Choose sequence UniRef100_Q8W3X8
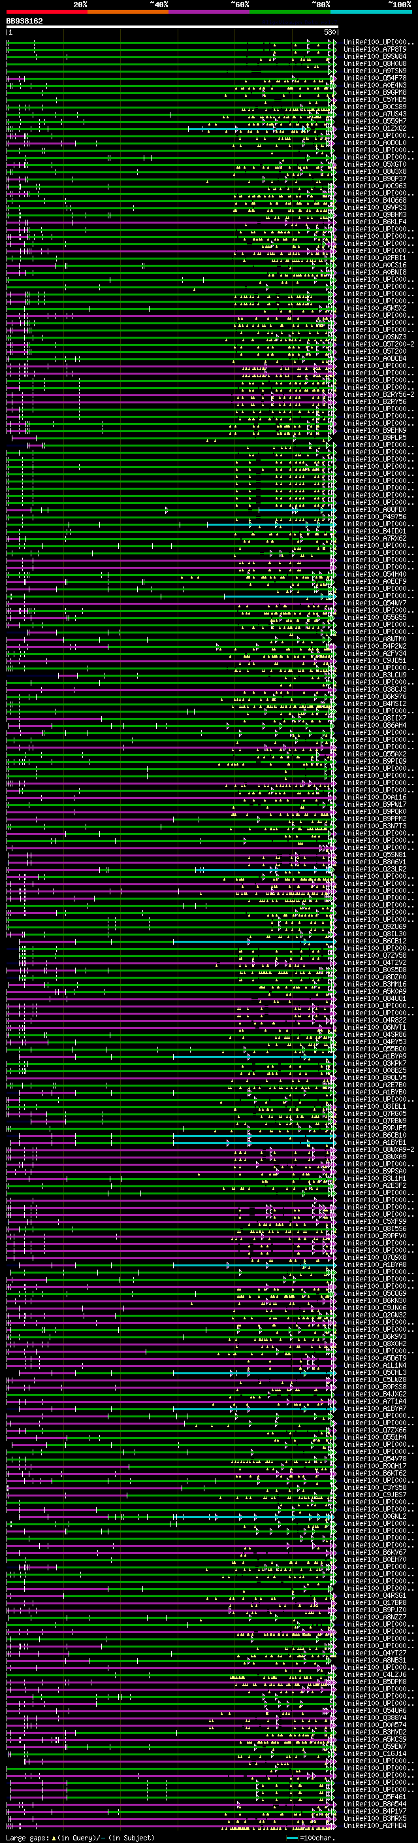 click(375, 172)
